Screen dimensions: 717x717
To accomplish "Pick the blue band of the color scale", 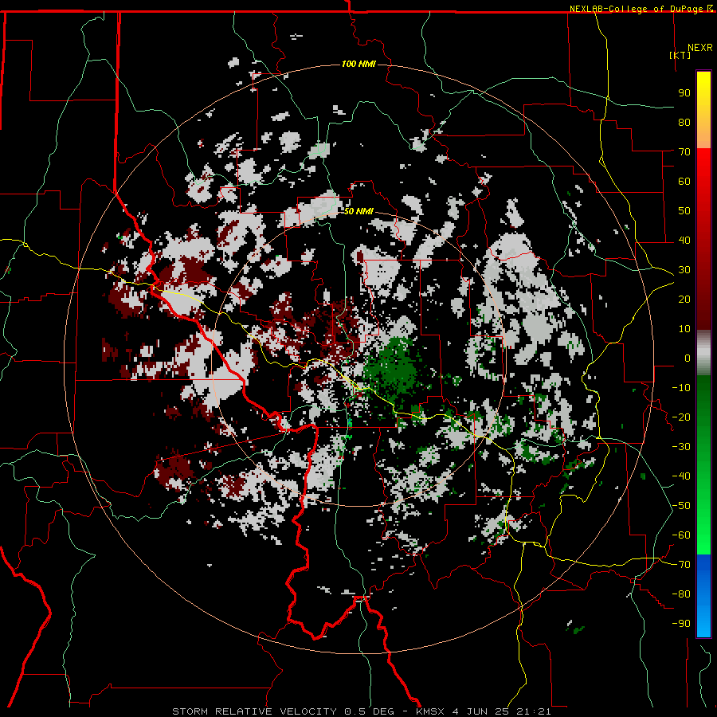I will coord(703,595).
